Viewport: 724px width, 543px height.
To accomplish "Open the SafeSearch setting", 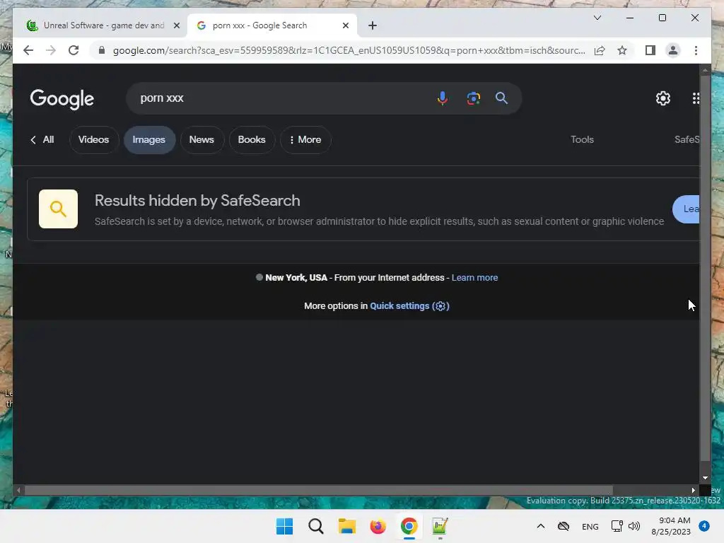I will coord(687,139).
